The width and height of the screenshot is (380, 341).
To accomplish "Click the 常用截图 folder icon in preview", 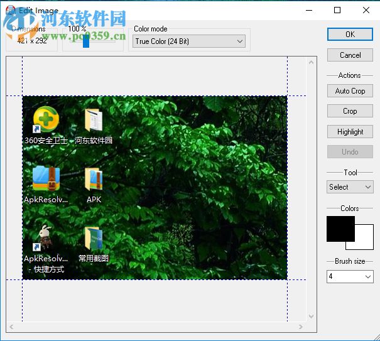I will pos(94,238).
